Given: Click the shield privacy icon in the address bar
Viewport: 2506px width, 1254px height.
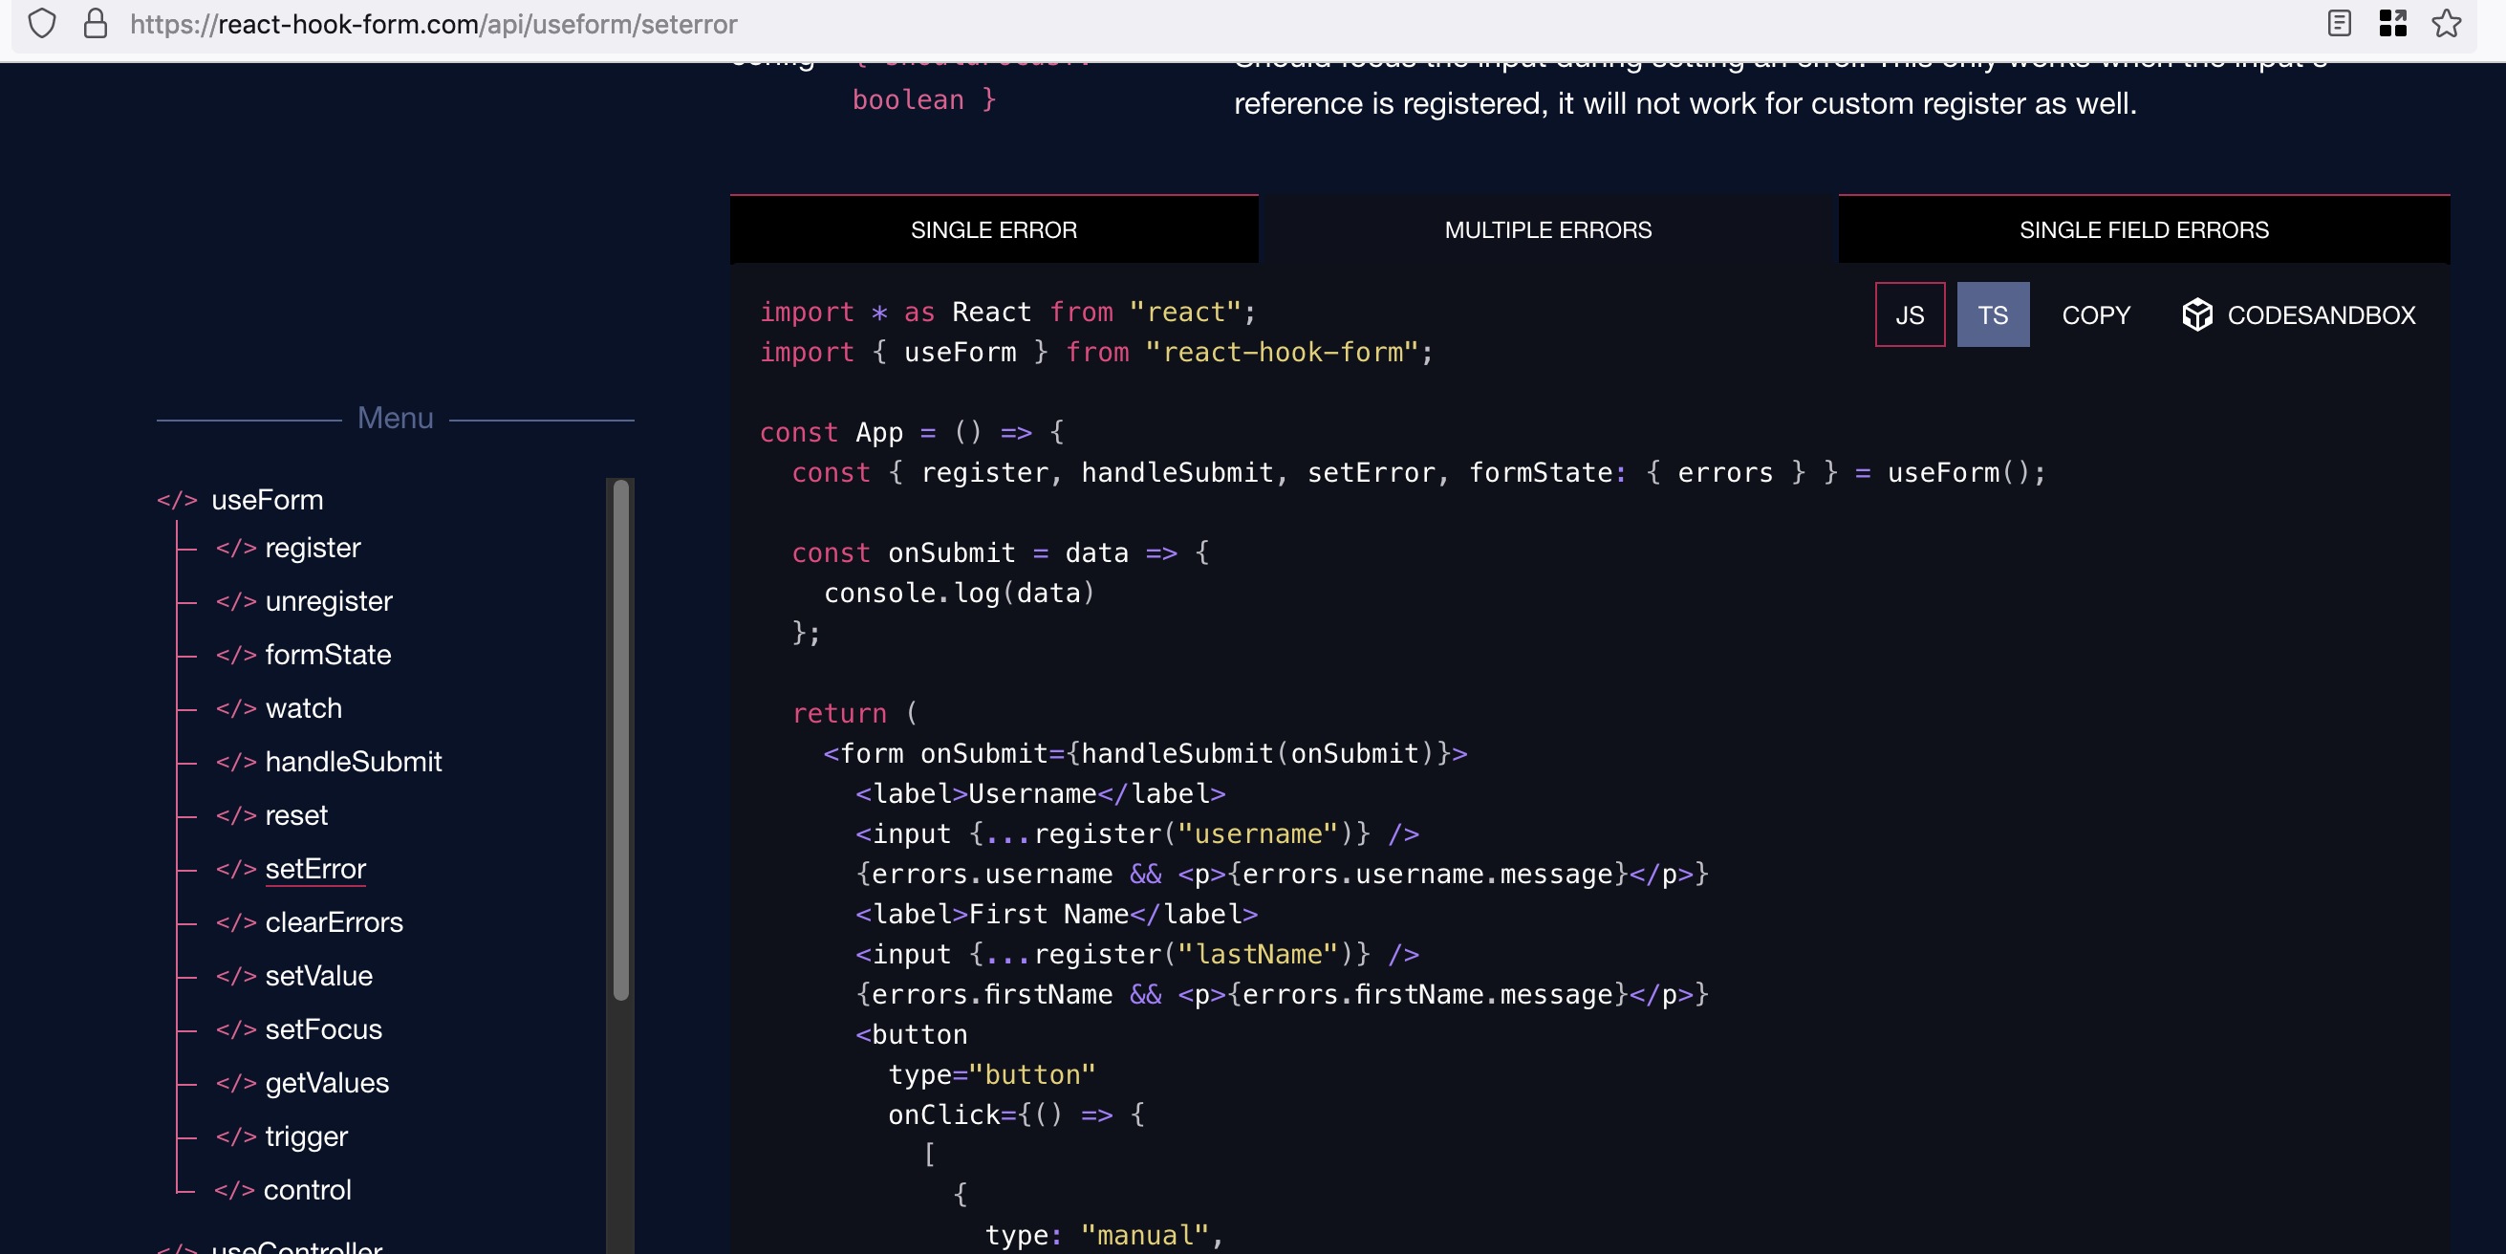Looking at the screenshot, I should click(x=42, y=24).
